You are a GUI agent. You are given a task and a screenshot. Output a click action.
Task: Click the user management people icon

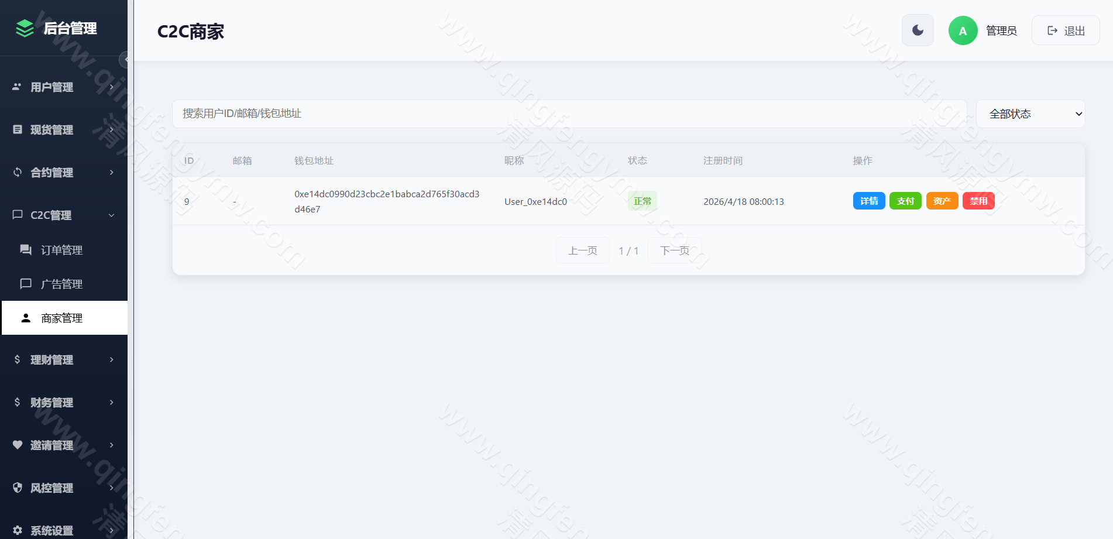tap(18, 87)
